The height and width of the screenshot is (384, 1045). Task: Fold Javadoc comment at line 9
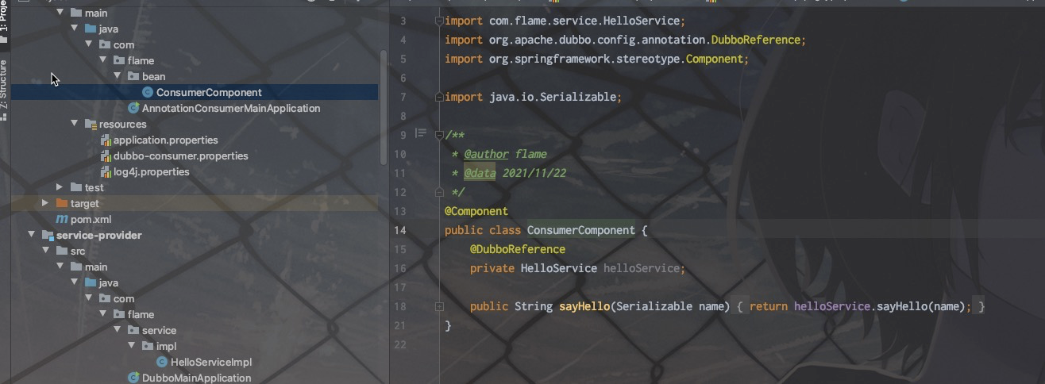click(439, 135)
